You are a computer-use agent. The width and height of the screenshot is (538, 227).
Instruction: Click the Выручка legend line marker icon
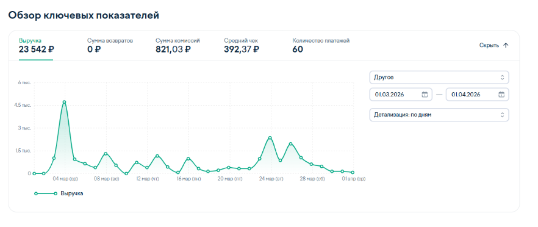click(x=46, y=193)
